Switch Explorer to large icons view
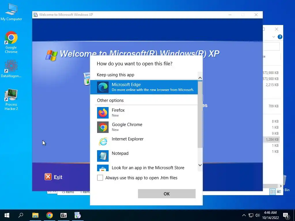 click(279, 191)
